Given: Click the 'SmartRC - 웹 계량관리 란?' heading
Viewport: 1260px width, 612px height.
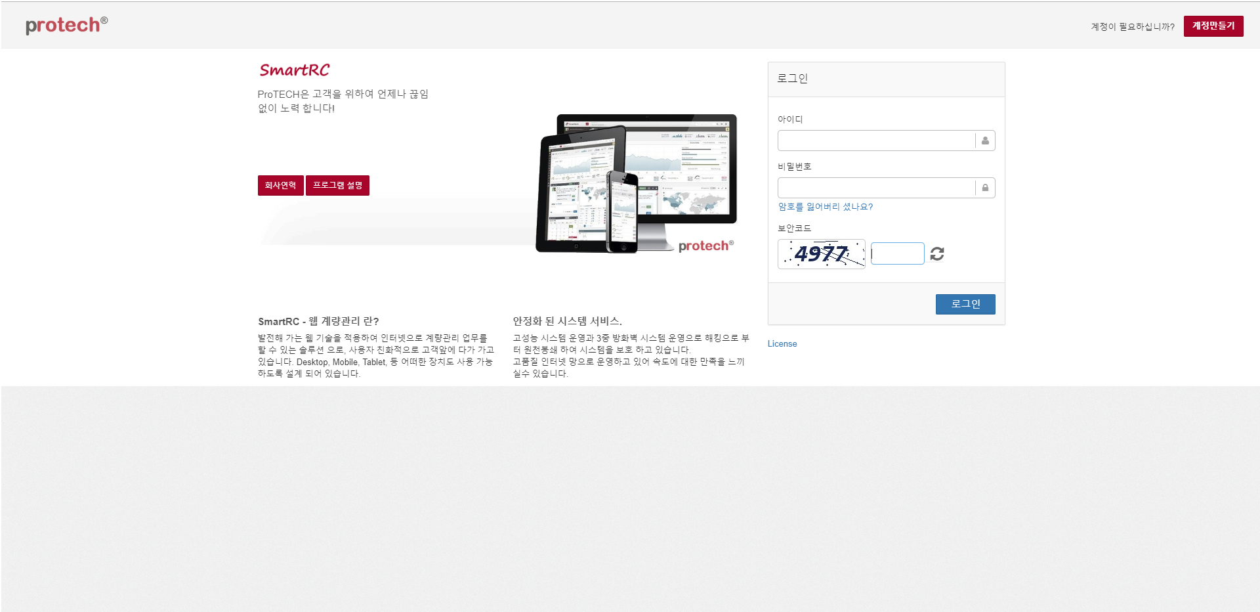Looking at the screenshot, I should (x=318, y=321).
